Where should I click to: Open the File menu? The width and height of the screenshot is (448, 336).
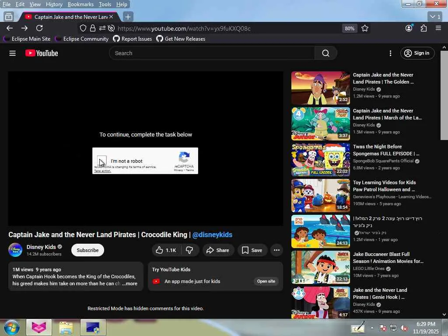coord(7,4)
